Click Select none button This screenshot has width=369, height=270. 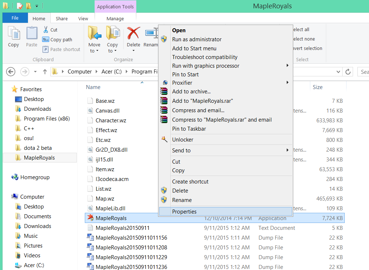tap(304, 39)
